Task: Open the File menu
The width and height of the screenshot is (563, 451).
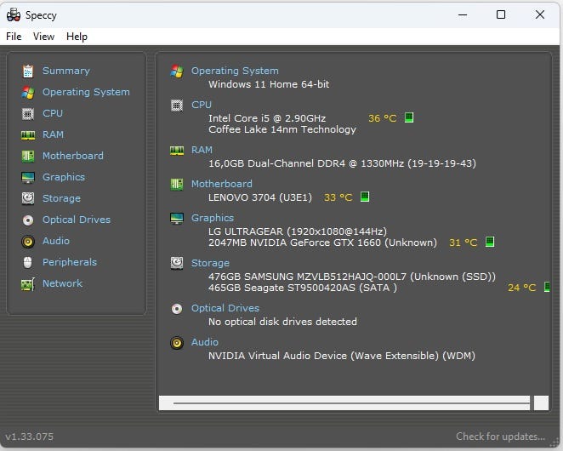Action: 14,37
